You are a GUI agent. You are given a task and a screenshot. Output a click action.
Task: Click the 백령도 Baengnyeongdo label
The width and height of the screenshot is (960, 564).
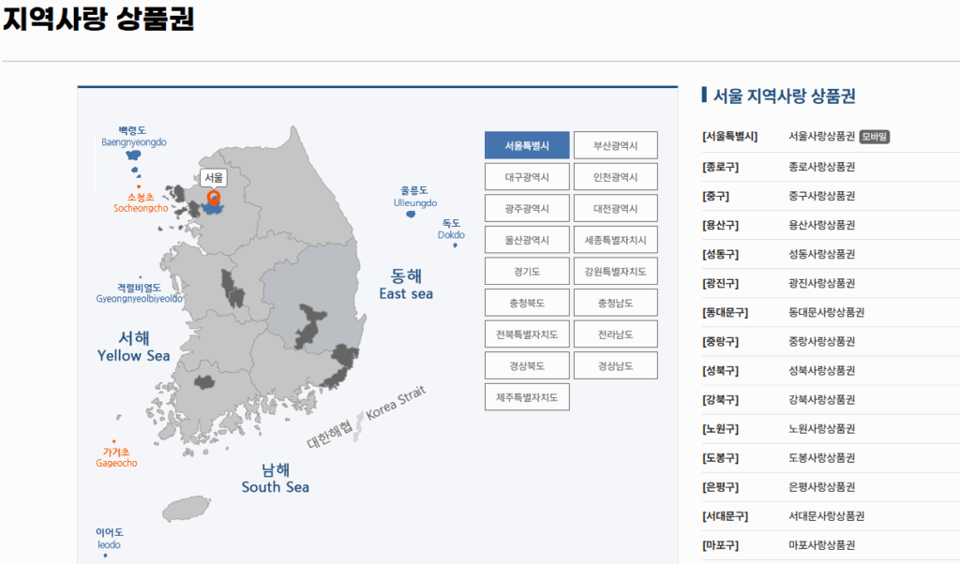(x=133, y=136)
